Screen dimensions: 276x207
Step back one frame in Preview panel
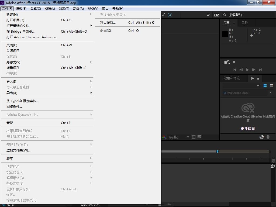241,70
